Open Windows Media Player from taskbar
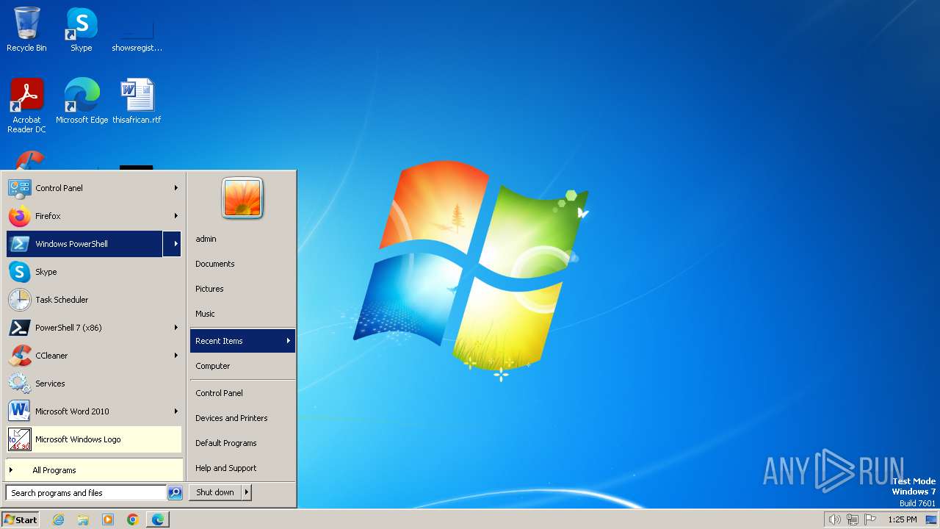The height and width of the screenshot is (529, 940). [x=108, y=519]
